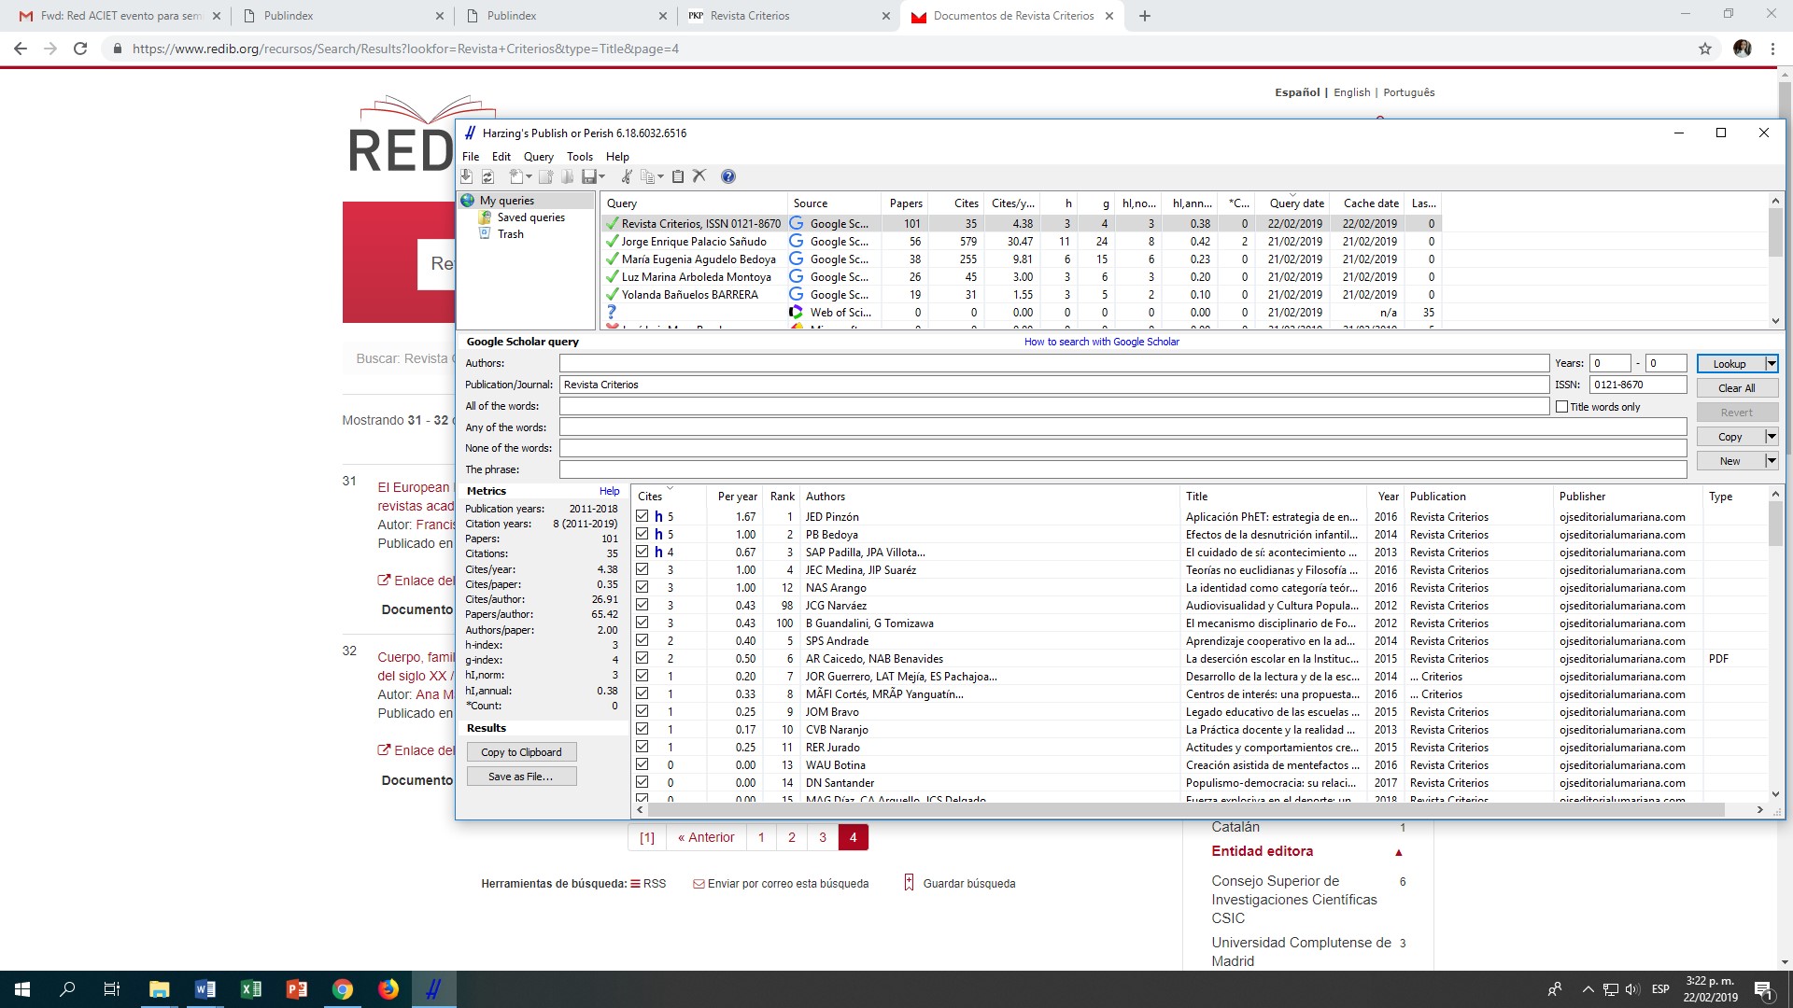Open the New query dropdown arrow
The width and height of the screenshot is (1793, 1008).
tap(1771, 461)
